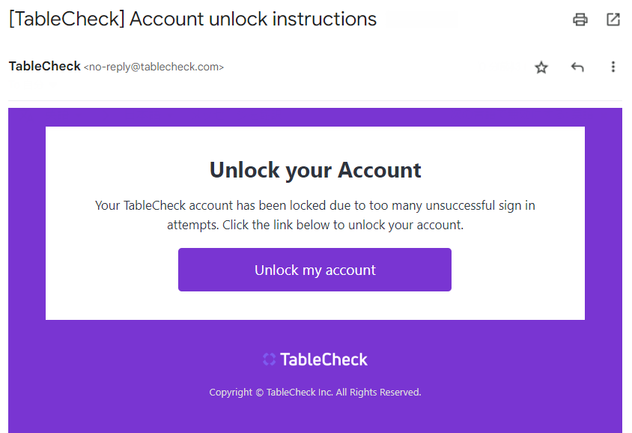Click the [TableCheck] prefix in the subject
This screenshot has width=632, height=433.
click(x=66, y=19)
